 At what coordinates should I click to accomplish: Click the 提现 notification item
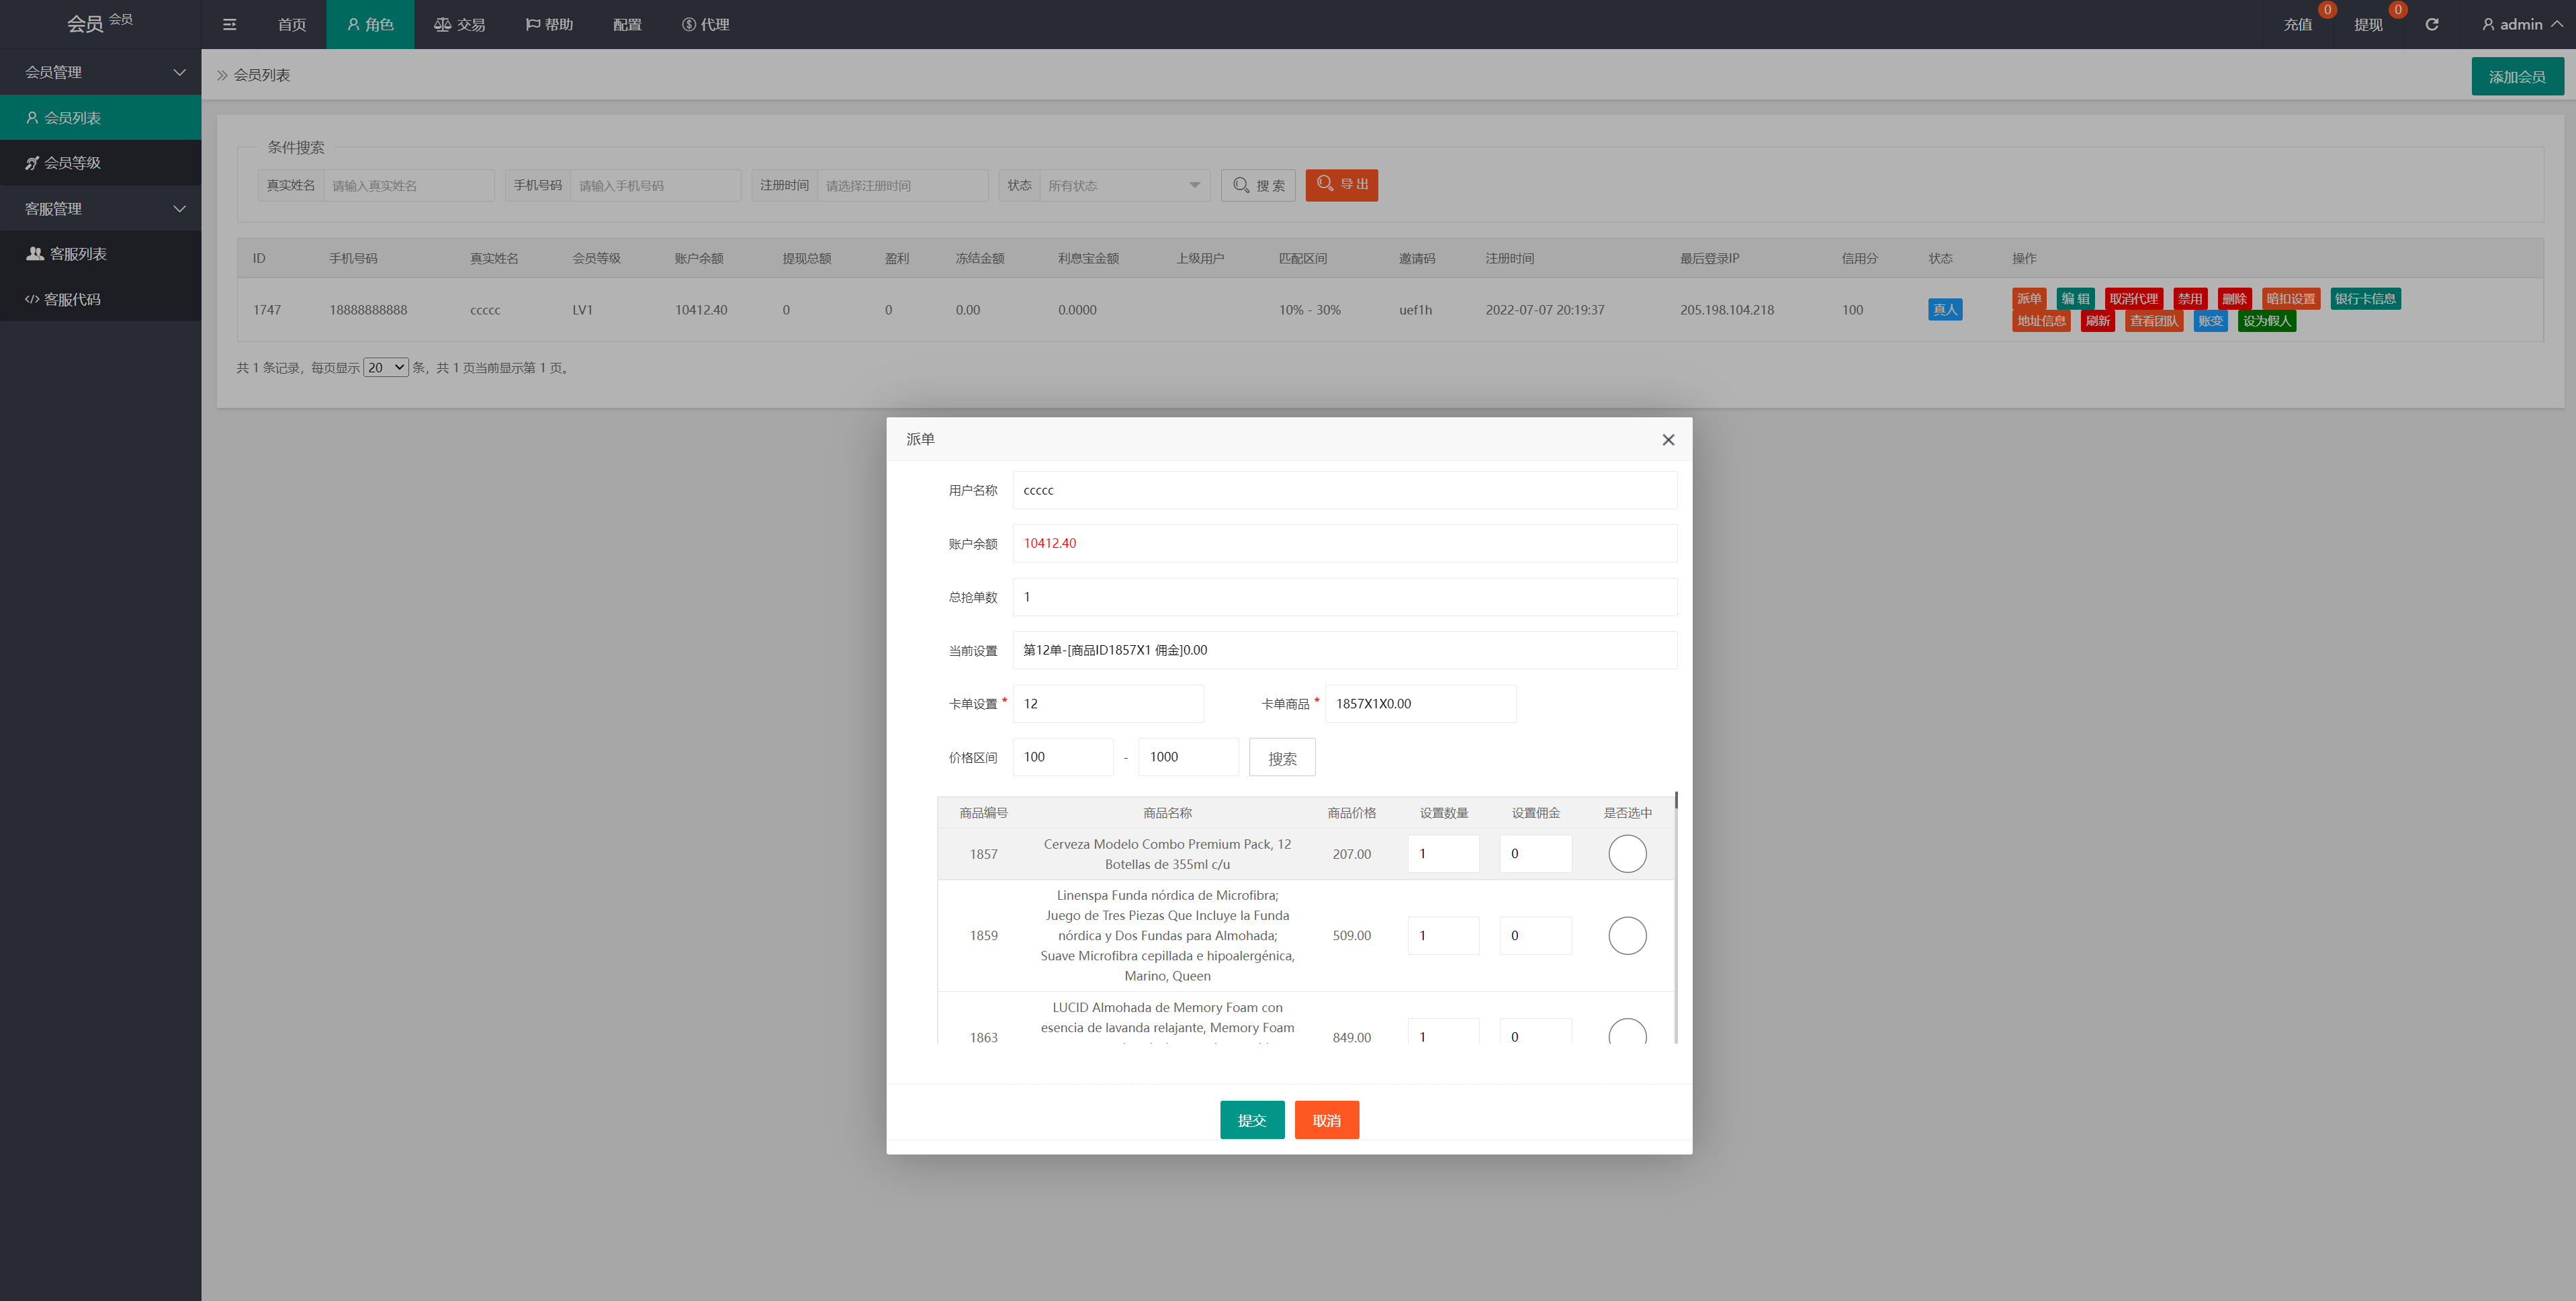2368,24
